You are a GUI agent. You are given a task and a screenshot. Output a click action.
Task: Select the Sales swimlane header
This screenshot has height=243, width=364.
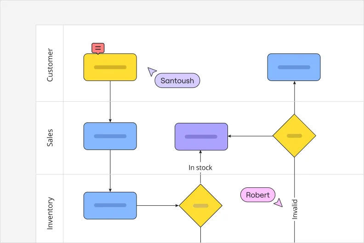(50, 138)
